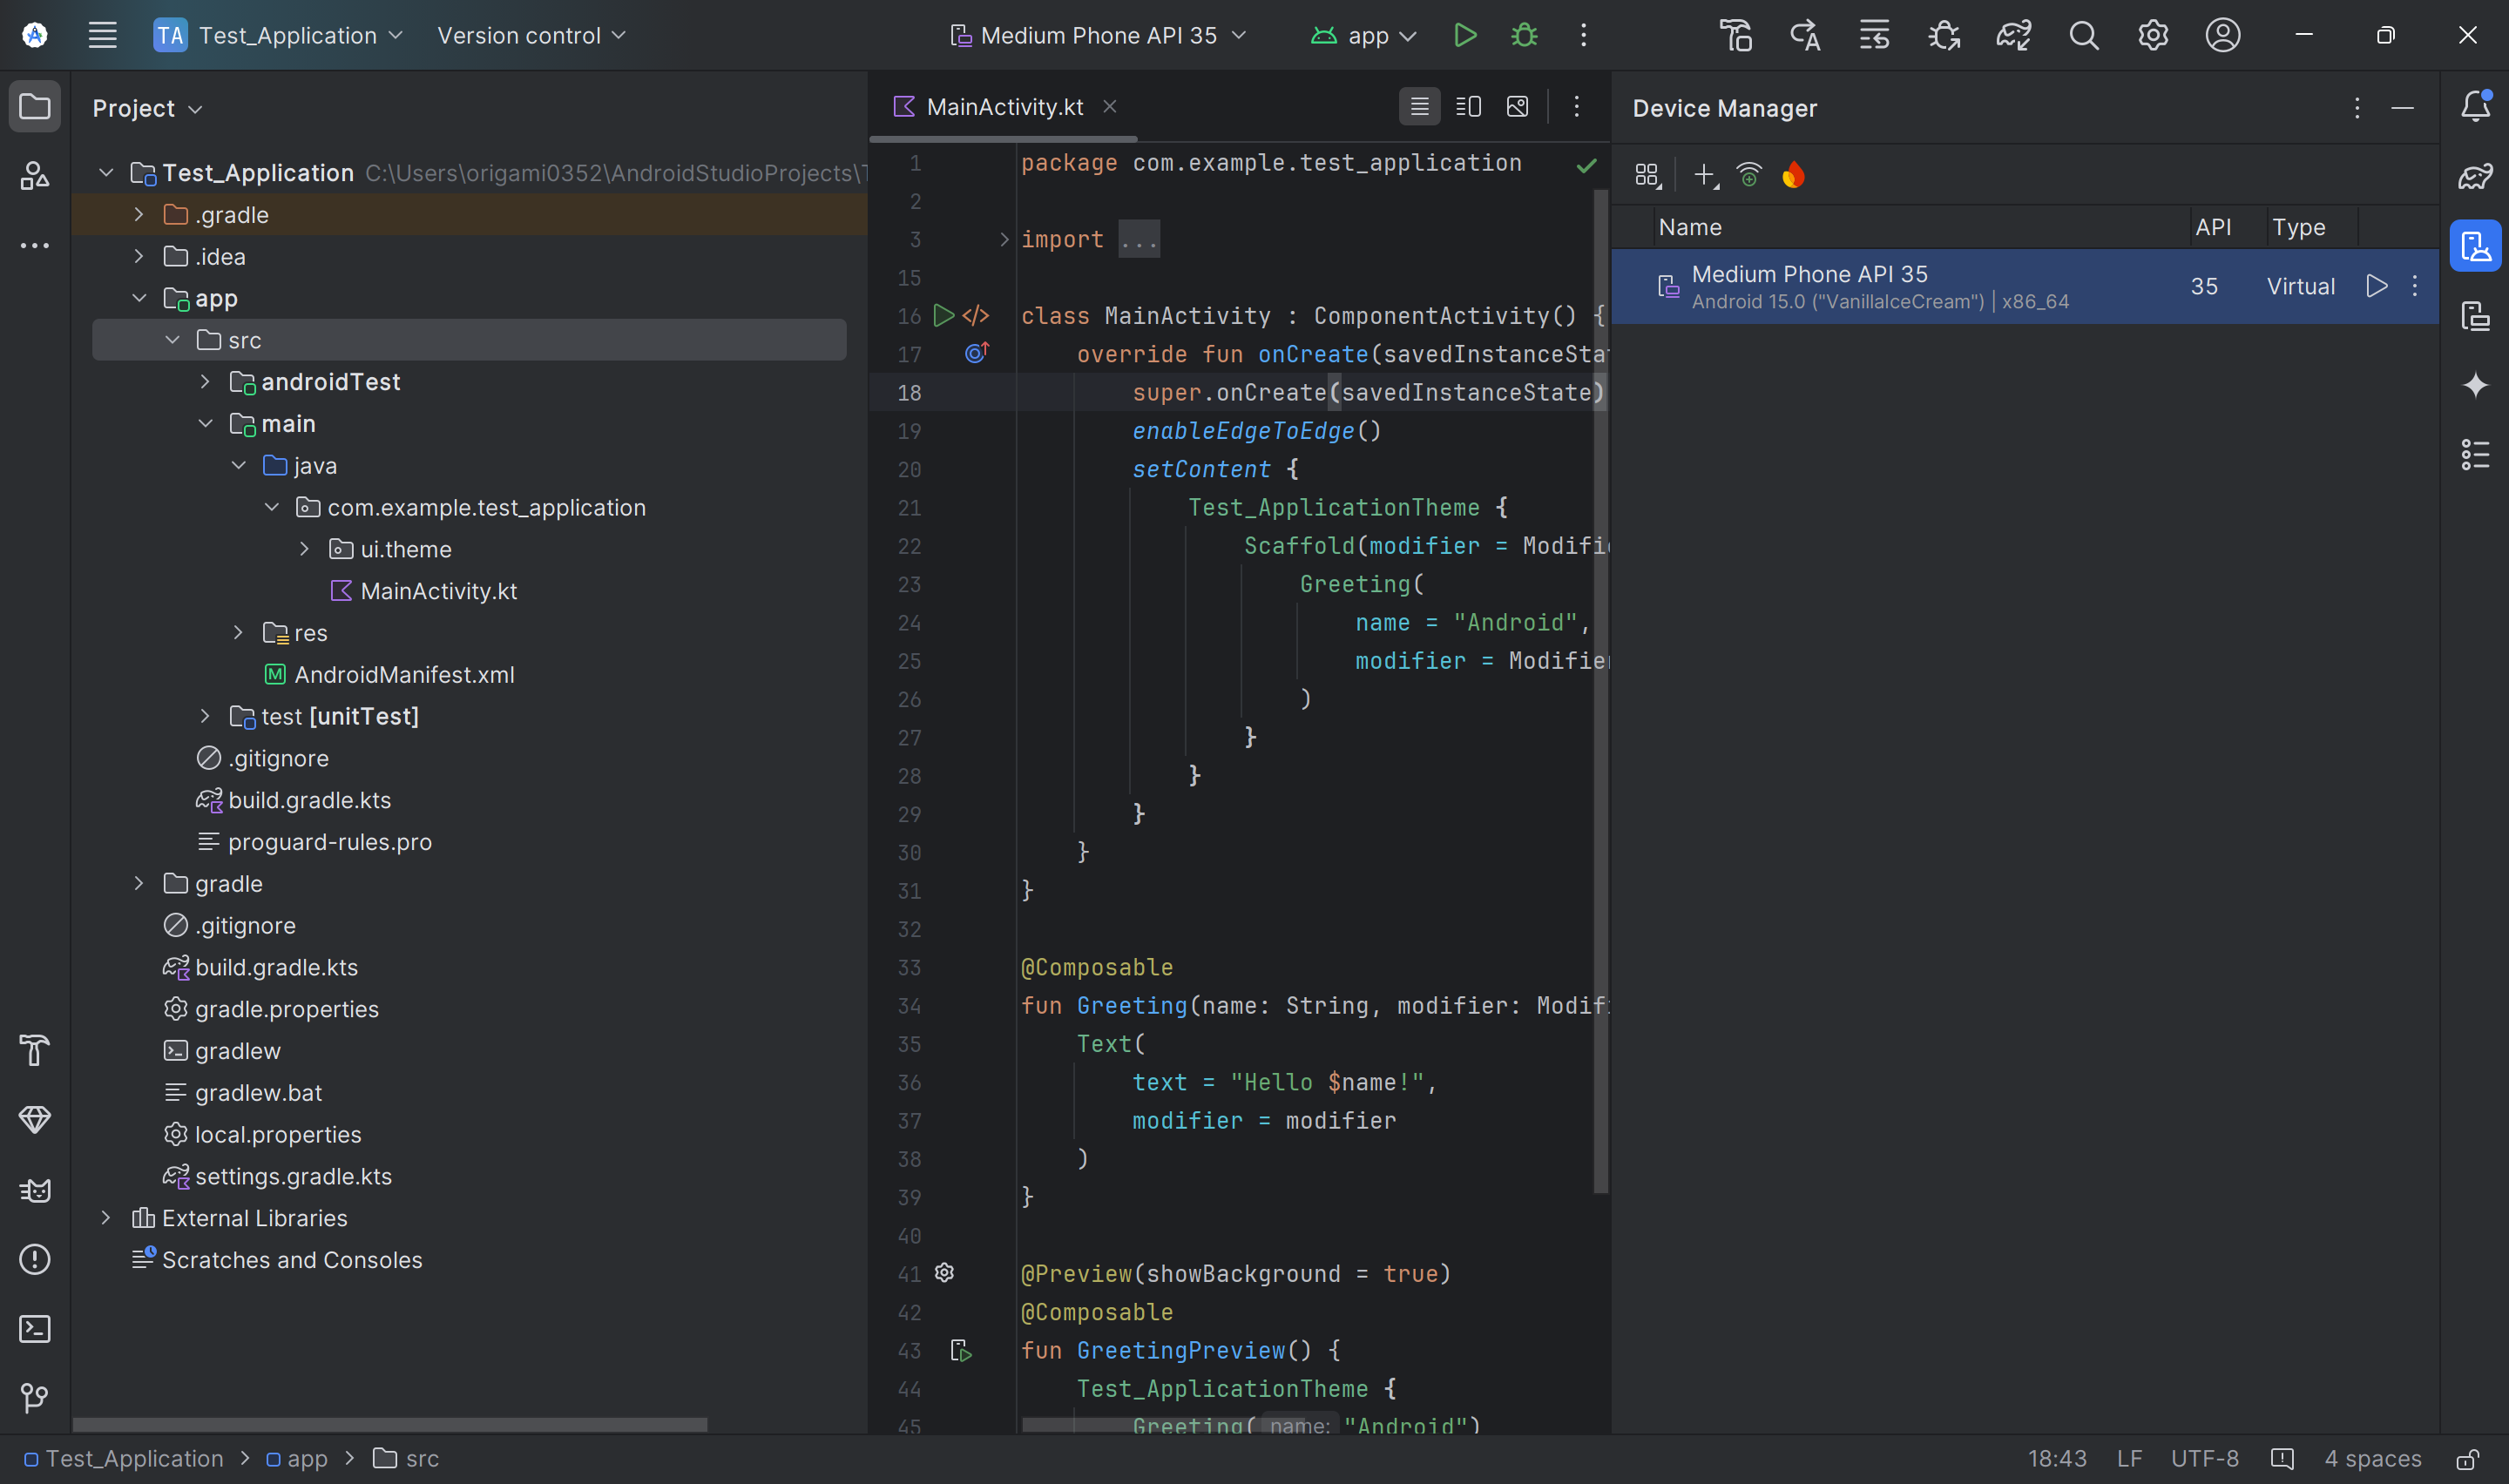
Task: Click the Project tree horizontal scrollbar
Action: pyautogui.click(x=390, y=1424)
